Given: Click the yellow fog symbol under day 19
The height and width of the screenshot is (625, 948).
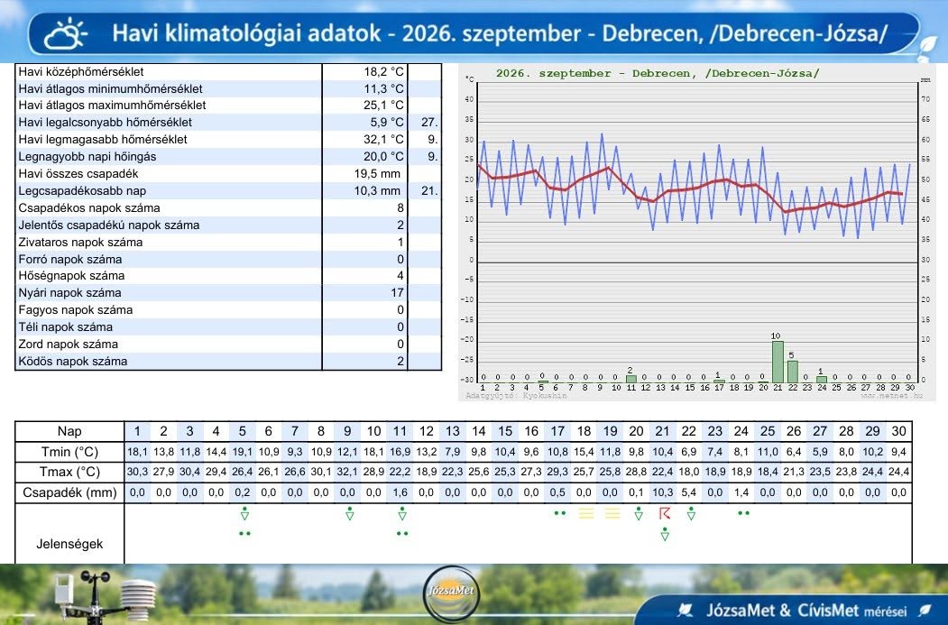Looking at the screenshot, I should 612,514.
